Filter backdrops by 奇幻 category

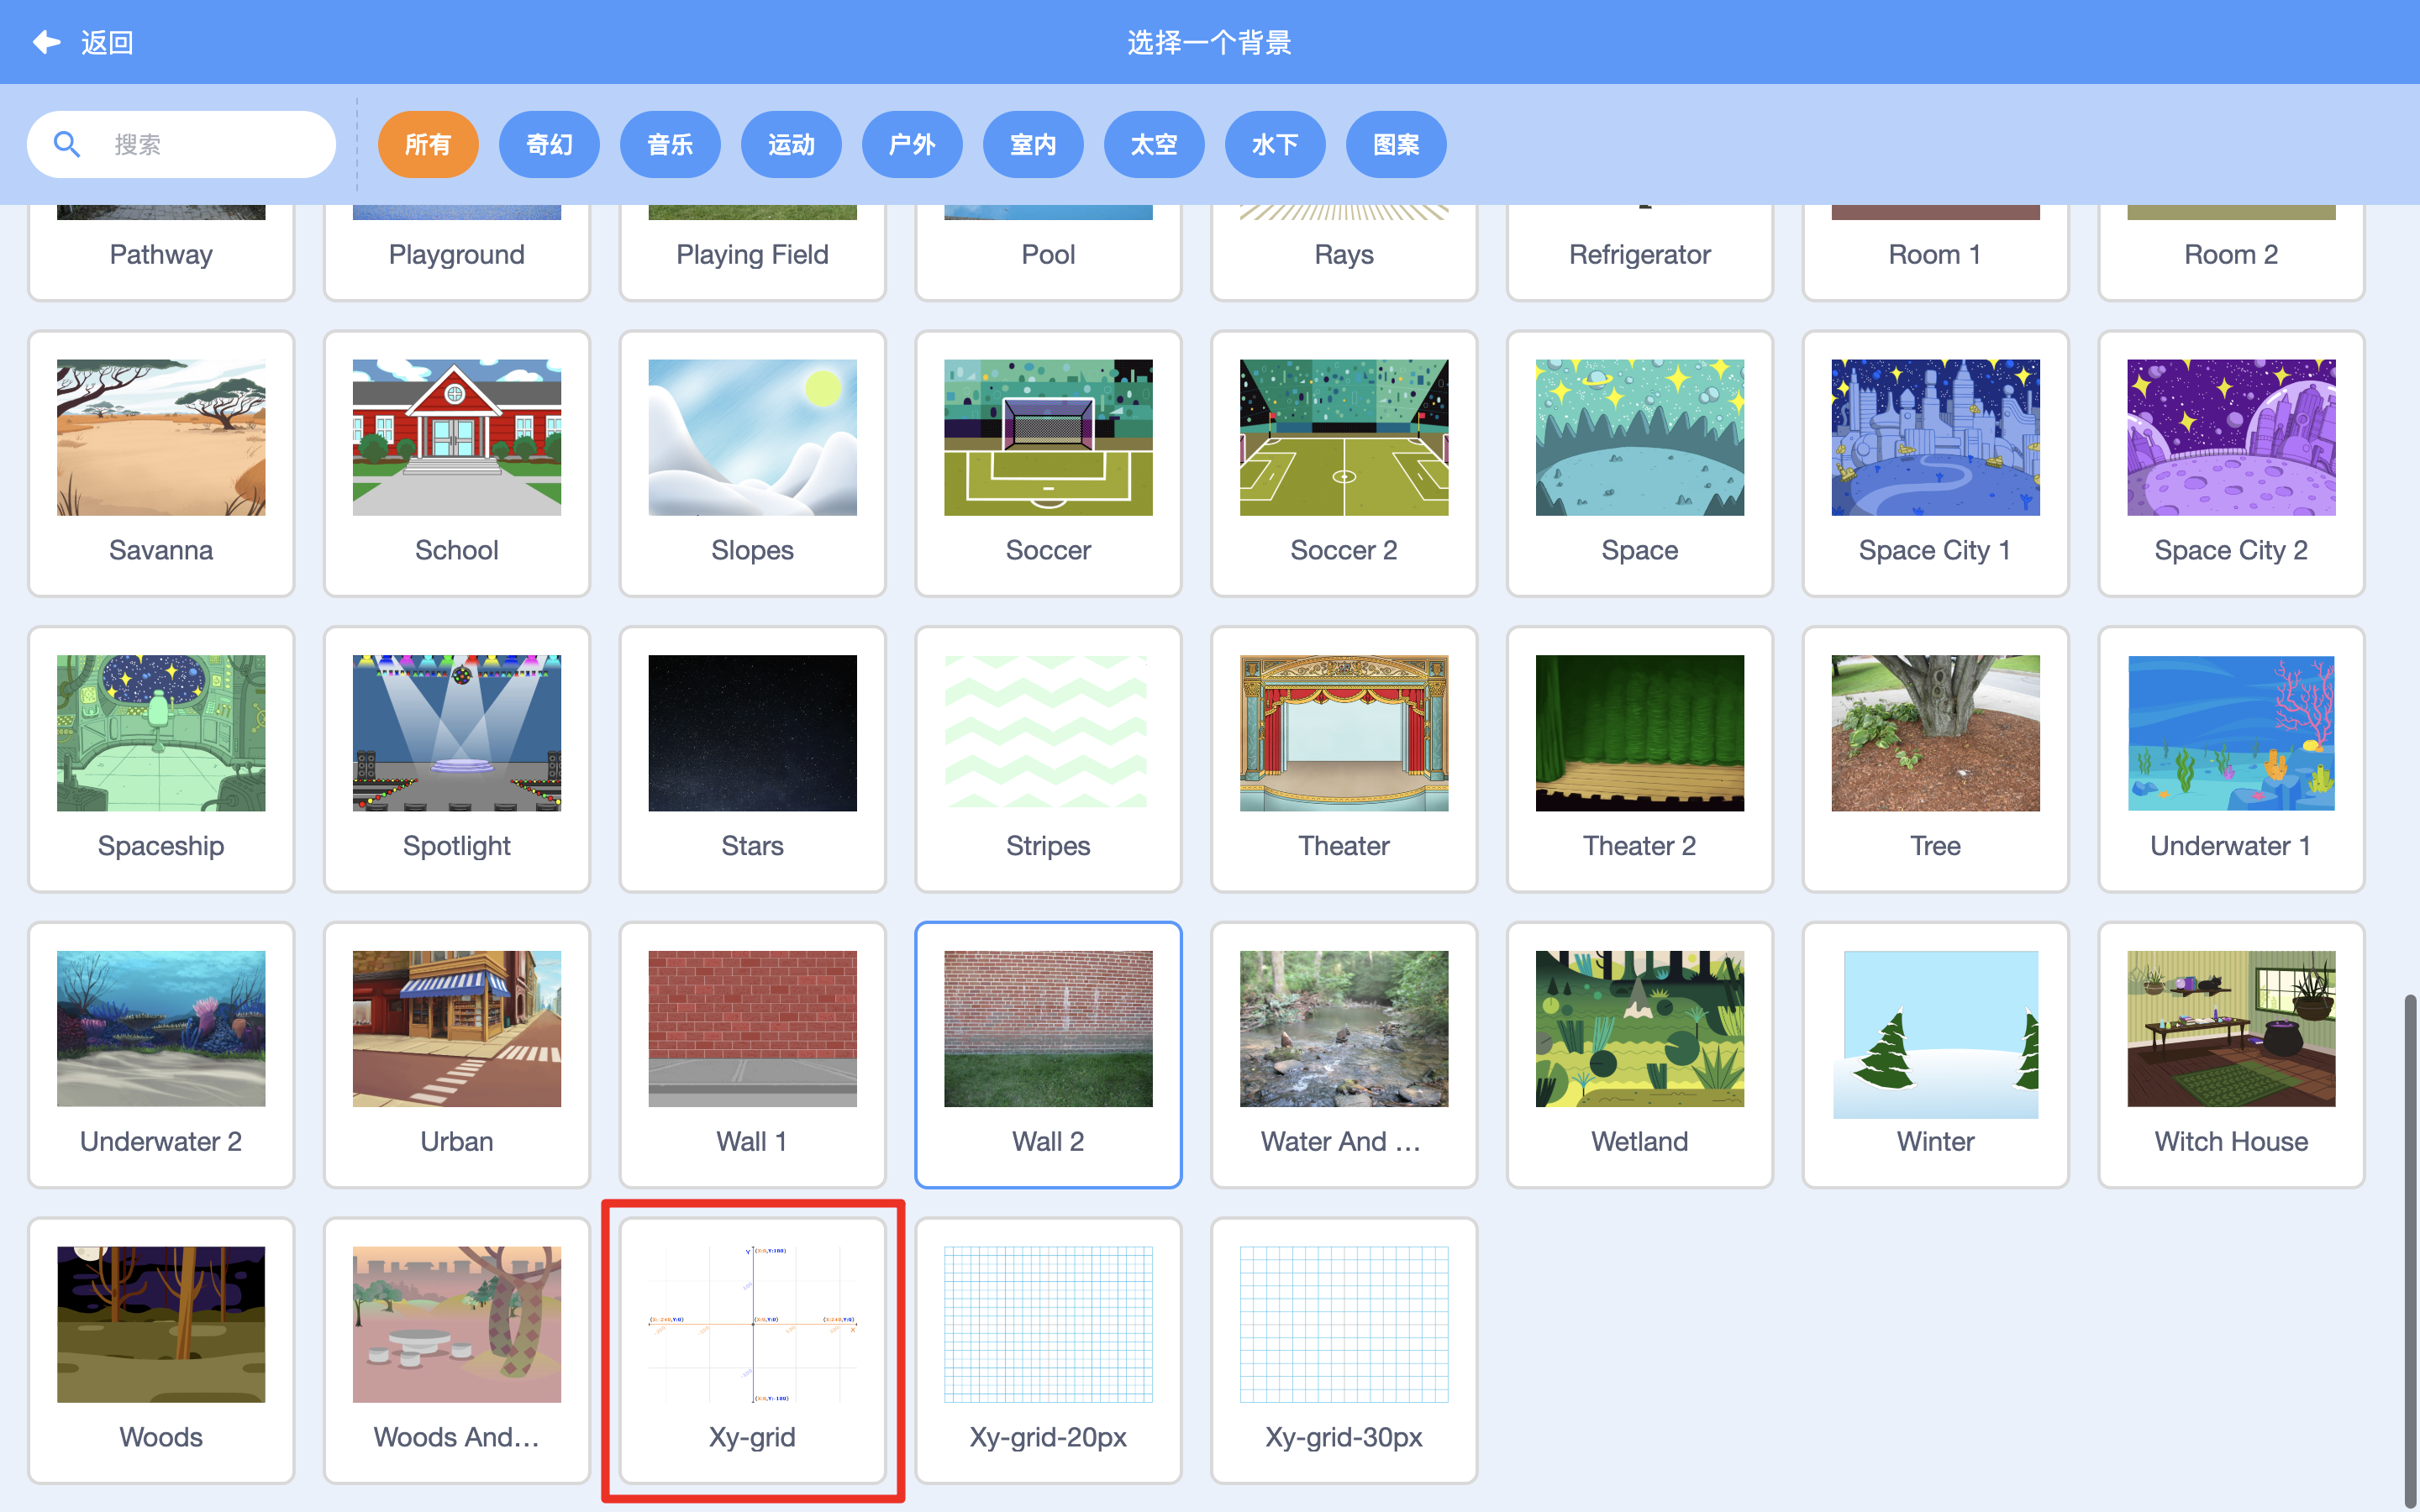tap(549, 145)
